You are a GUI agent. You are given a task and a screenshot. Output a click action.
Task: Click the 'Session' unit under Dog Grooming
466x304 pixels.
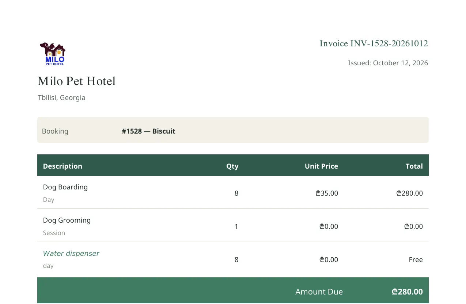click(x=54, y=233)
